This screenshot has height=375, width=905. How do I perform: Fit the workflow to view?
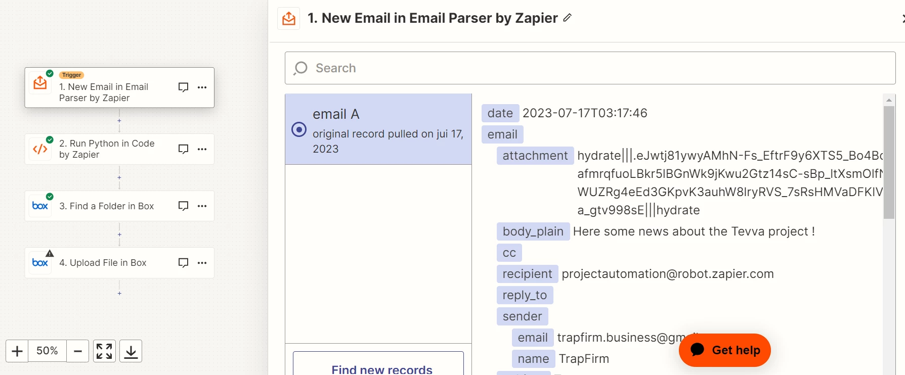coord(104,351)
